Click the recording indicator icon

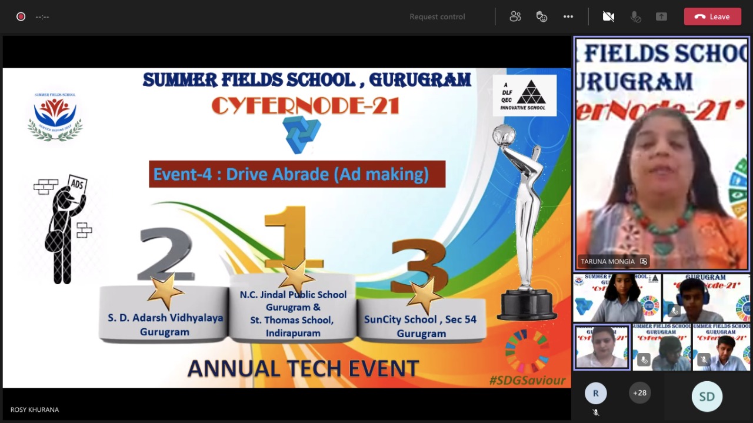21,16
